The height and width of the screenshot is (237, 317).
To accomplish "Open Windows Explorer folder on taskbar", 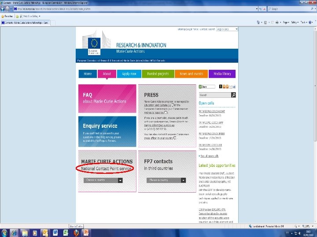I will click(x=25, y=233).
